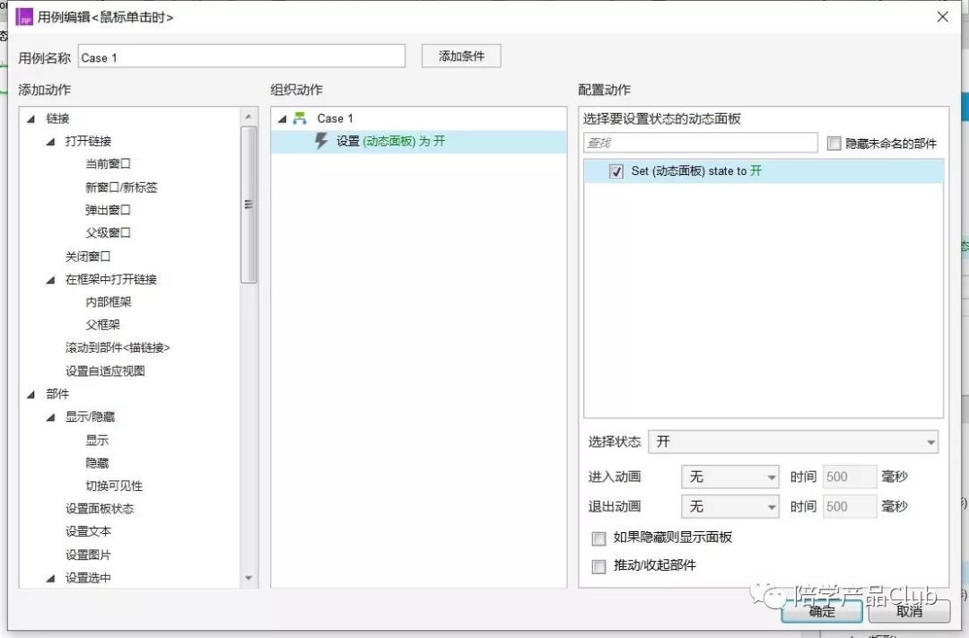Click the action list scroll up arrow
This screenshot has width=969, height=638.
coord(249,117)
